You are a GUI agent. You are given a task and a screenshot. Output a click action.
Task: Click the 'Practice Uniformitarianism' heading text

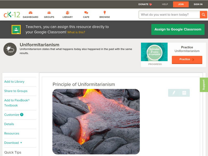pyautogui.click(x=187, y=49)
